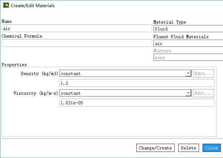Click the Density (kg/m3) label

(40, 74)
